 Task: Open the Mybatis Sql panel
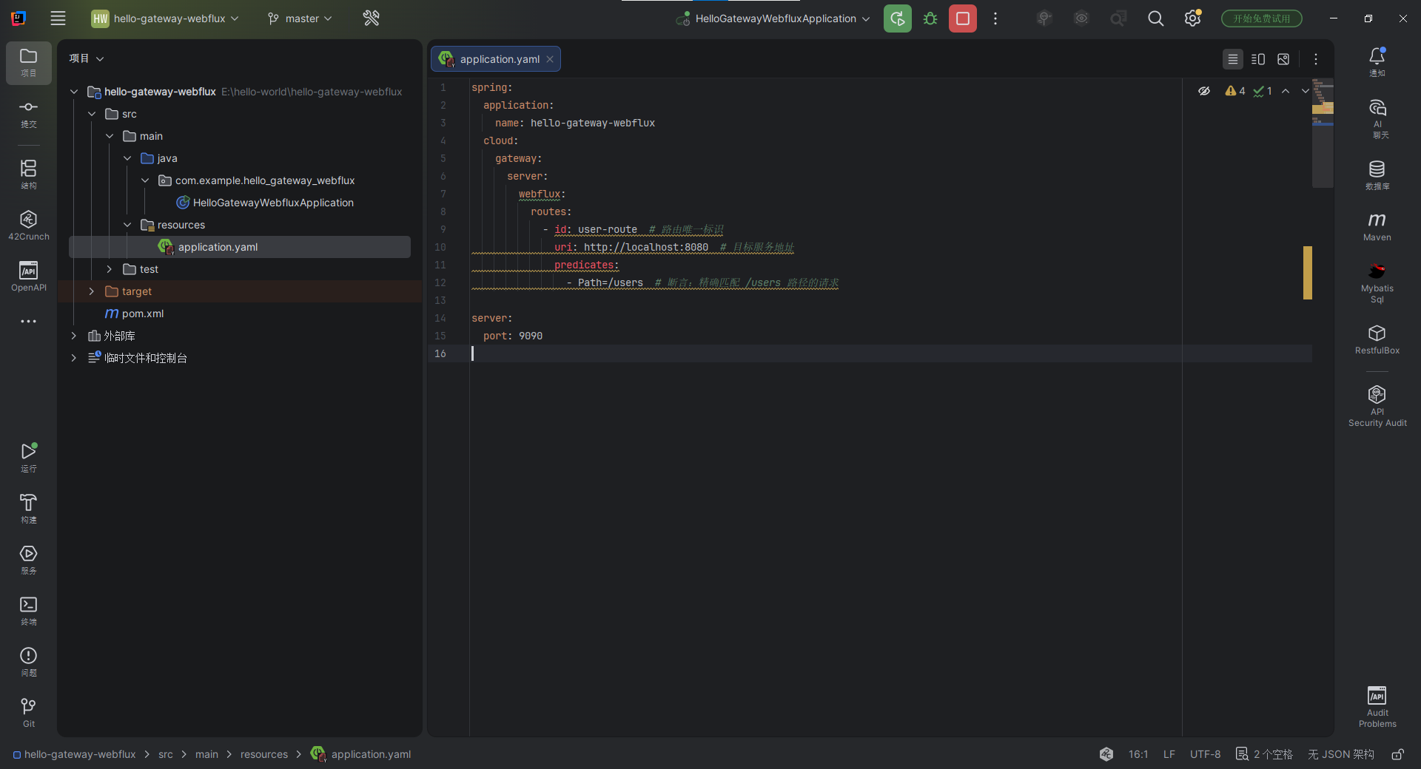click(1377, 282)
